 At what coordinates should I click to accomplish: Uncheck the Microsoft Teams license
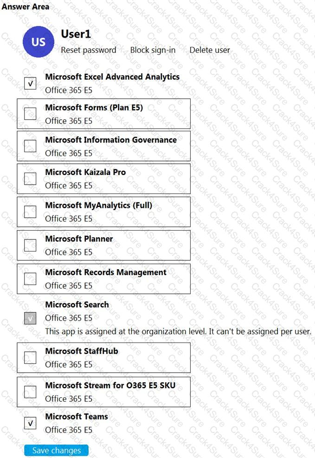30,423
